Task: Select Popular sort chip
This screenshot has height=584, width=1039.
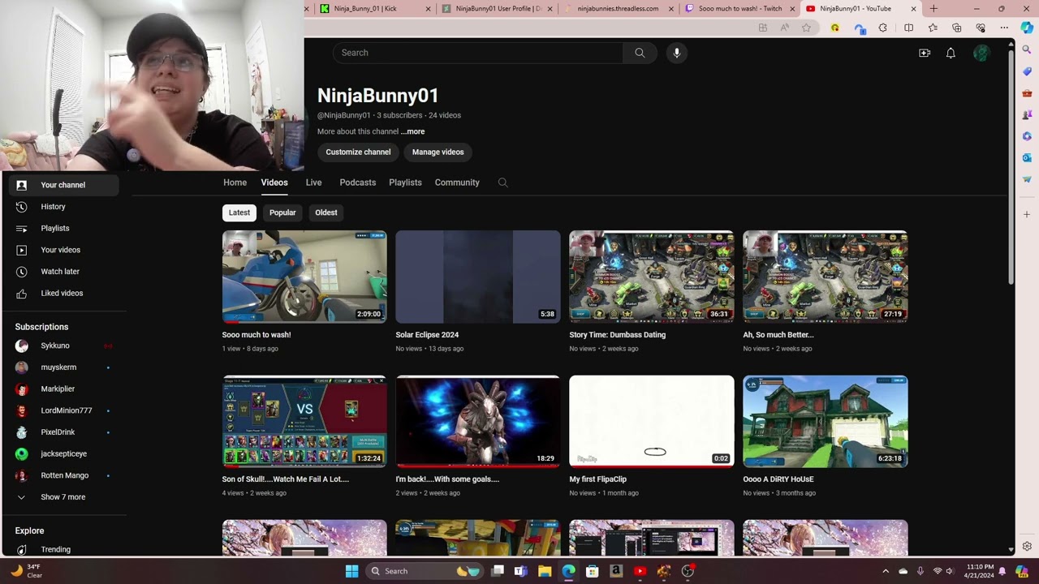Action: (282, 213)
